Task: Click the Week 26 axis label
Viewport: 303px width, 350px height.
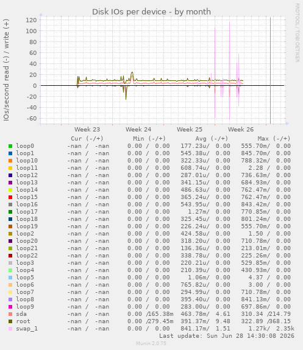Action: tap(241, 130)
